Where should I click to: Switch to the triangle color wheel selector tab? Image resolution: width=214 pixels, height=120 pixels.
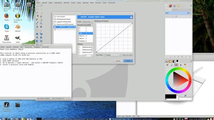tap(176, 65)
